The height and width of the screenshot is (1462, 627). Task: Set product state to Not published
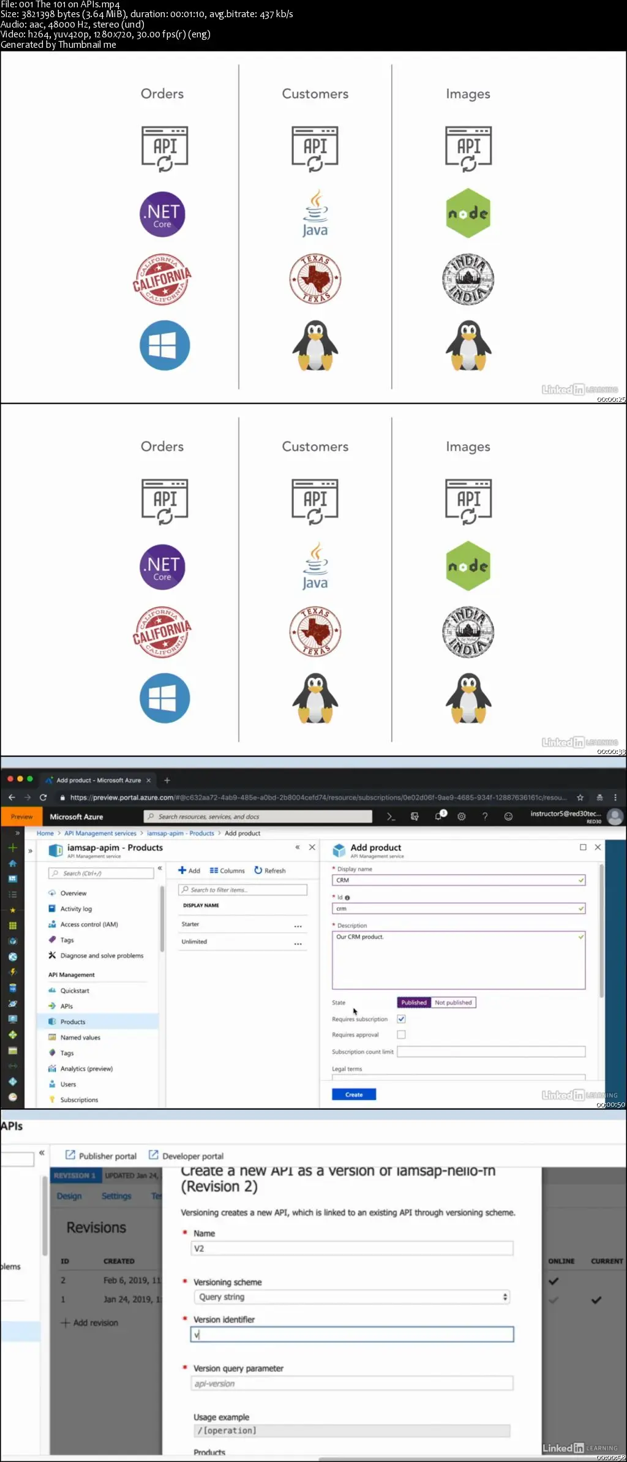tap(453, 1003)
